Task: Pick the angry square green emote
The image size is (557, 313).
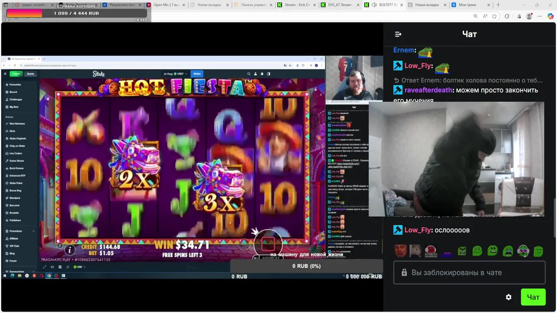Action: [x=462, y=251]
